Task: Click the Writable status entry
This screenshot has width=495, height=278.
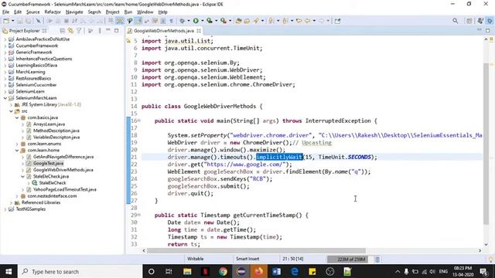Action: (195, 259)
